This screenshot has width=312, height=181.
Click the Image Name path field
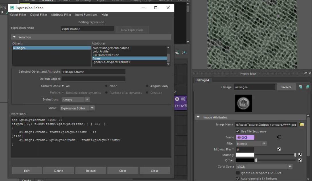[x=266, y=124]
